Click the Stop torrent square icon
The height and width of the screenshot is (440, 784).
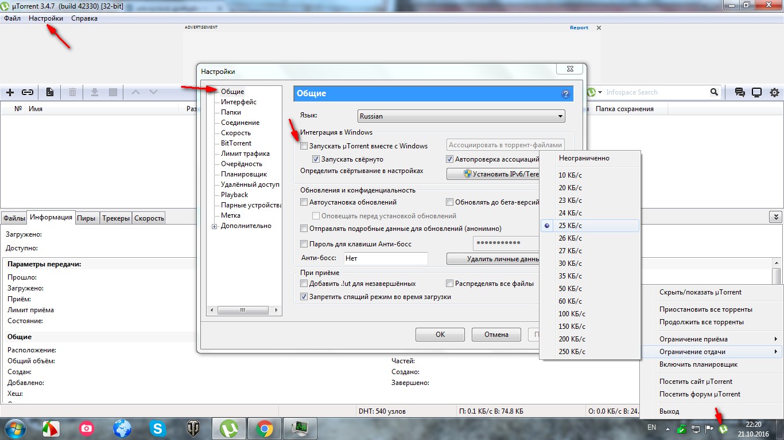click(113, 92)
